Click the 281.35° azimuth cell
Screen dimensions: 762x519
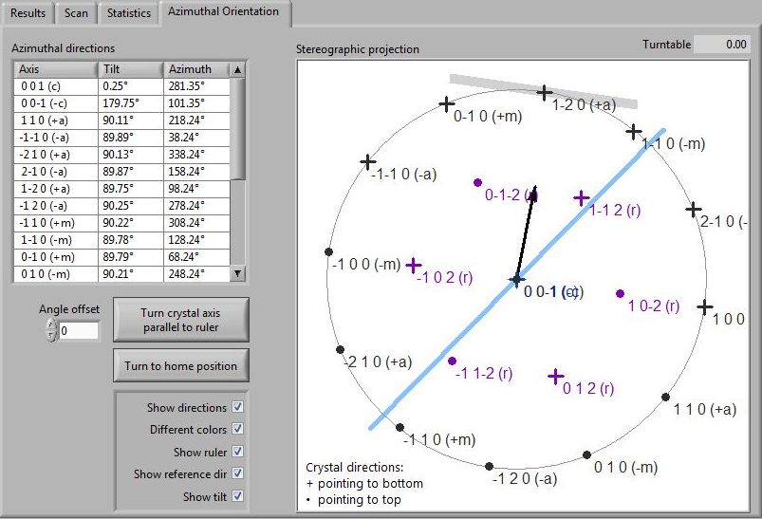(196, 86)
